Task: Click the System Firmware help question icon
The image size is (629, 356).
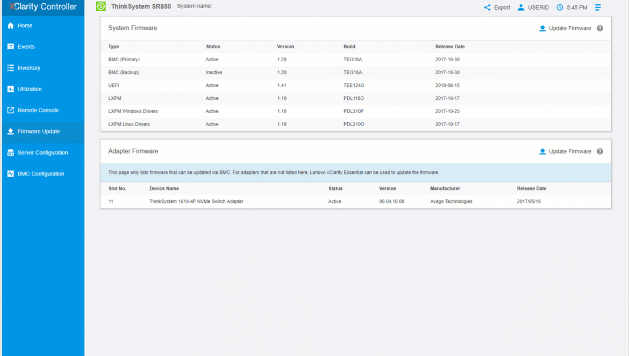Action: (x=600, y=28)
